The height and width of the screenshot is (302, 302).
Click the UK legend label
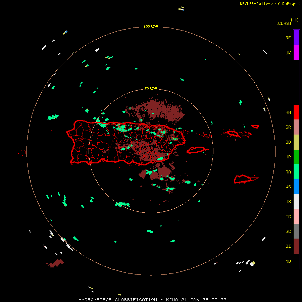pyautogui.click(x=288, y=53)
